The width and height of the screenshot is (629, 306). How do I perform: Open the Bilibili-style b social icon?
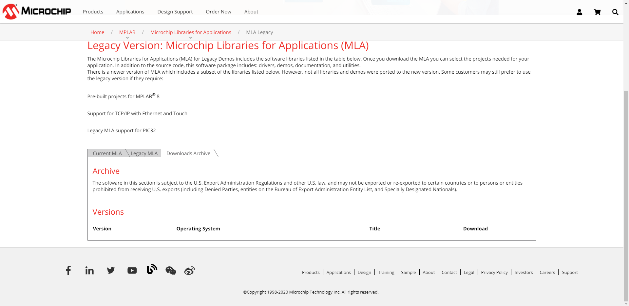pos(152,269)
